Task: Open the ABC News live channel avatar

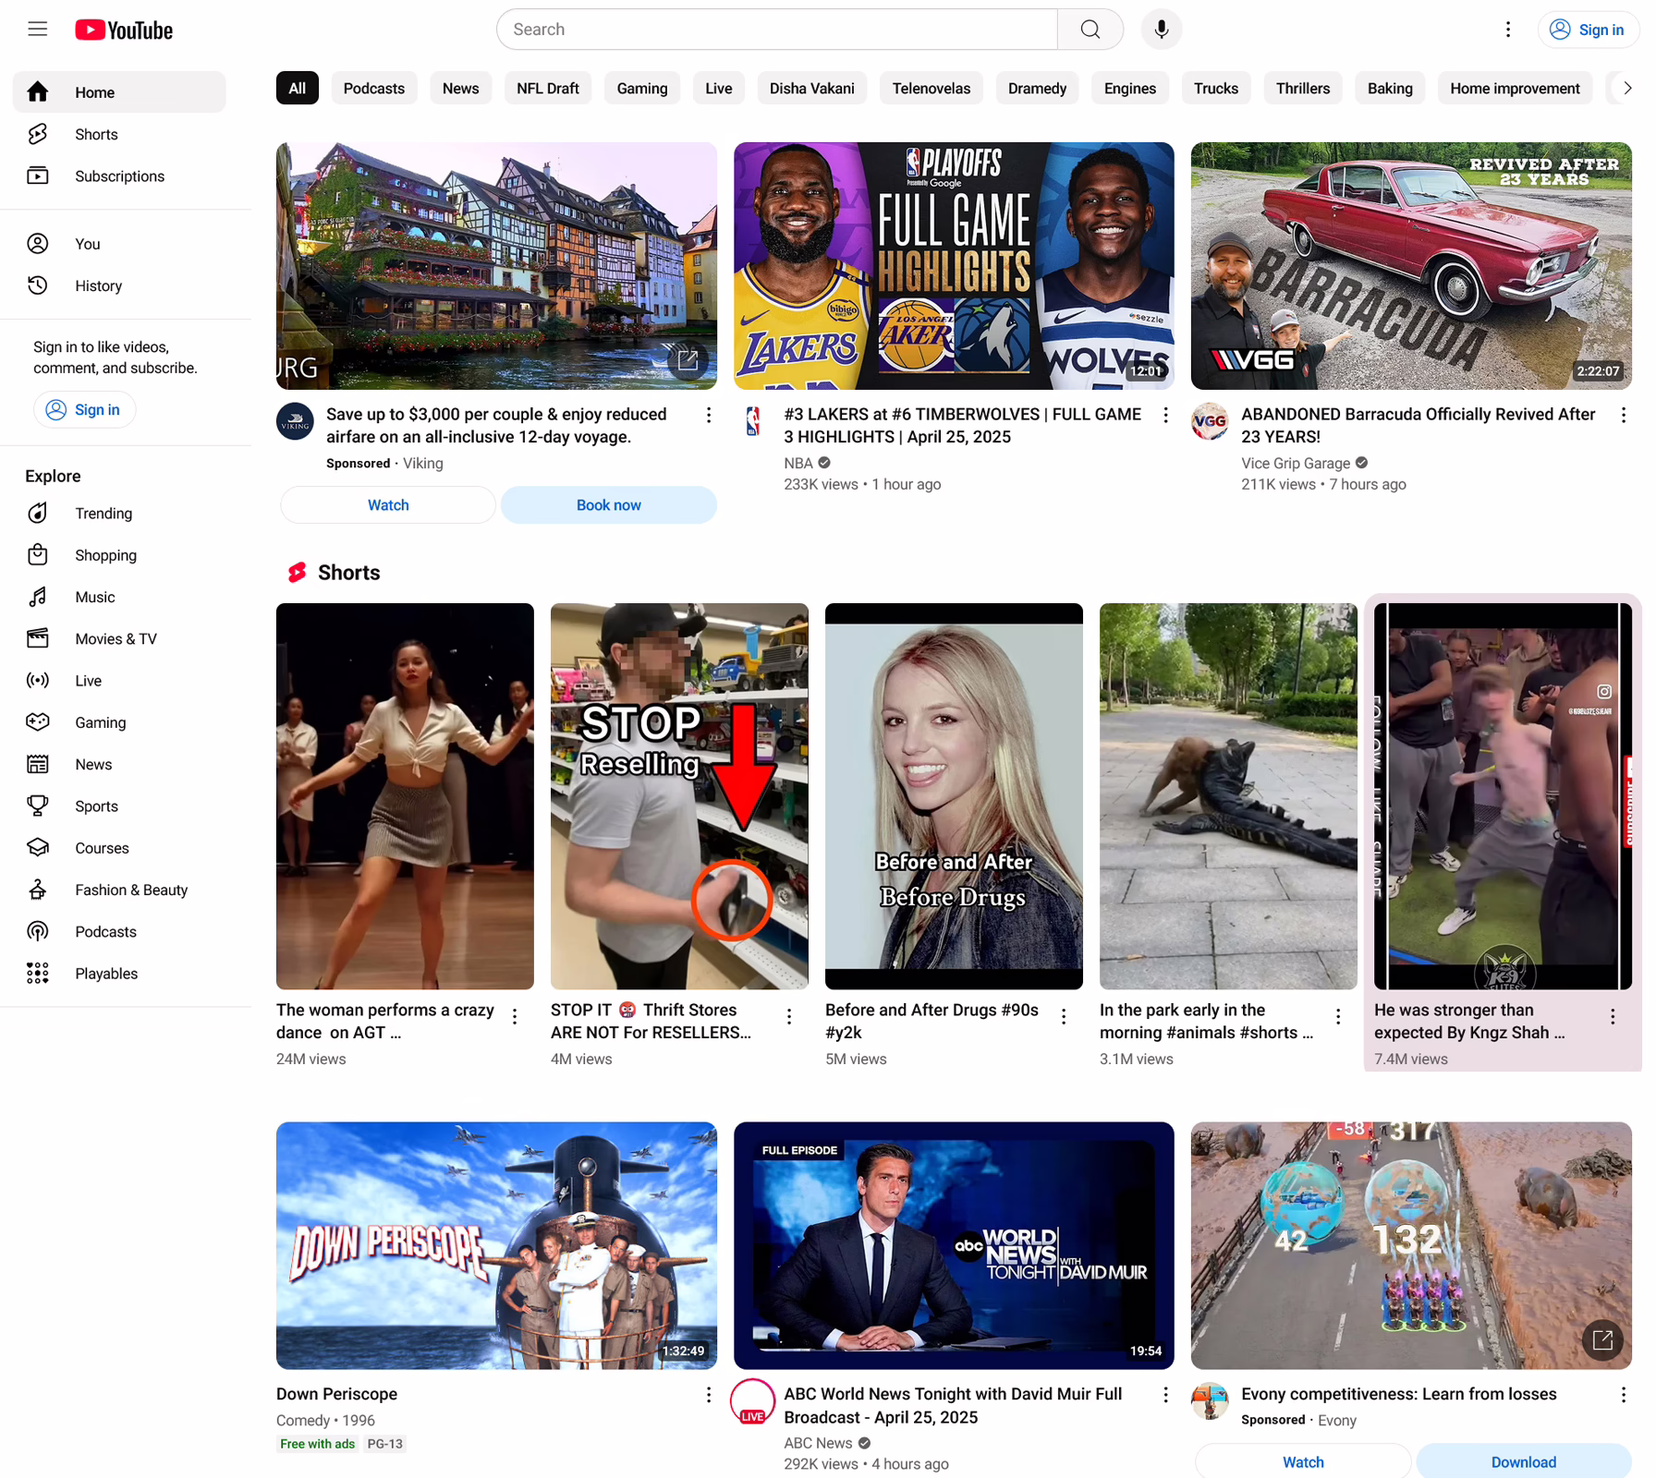Action: pos(753,1401)
